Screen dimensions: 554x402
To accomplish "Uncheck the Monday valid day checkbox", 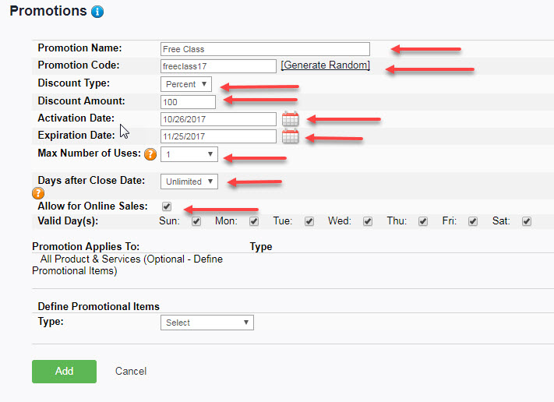I will point(253,221).
